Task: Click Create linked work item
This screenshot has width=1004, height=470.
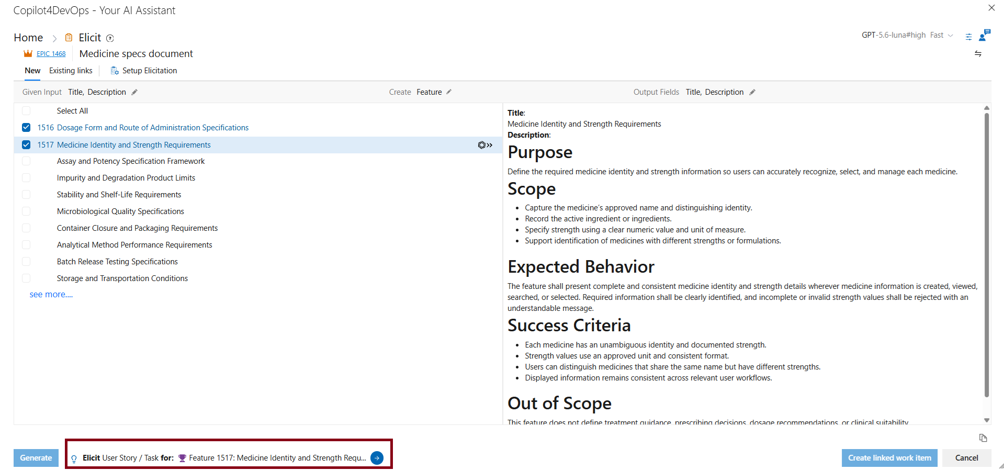Action: pyautogui.click(x=889, y=458)
